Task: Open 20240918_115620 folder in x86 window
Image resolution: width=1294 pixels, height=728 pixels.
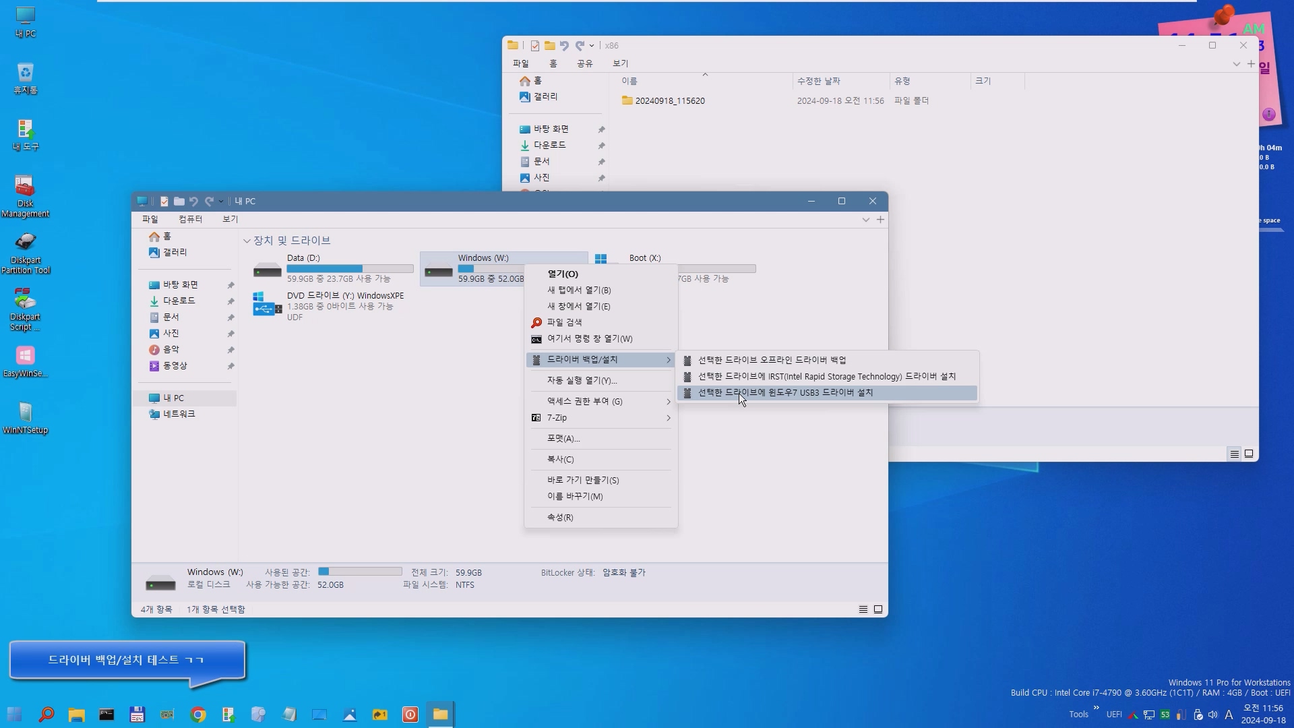Action: tap(669, 100)
